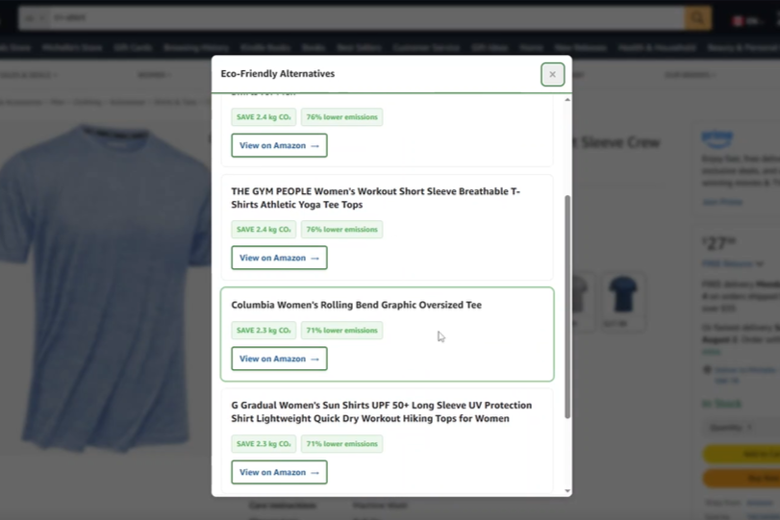Click SAVE 2.4 kg CO₂ badge on GYM PEOPLE card
Screen dimensions: 780x520
(x=264, y=229)
